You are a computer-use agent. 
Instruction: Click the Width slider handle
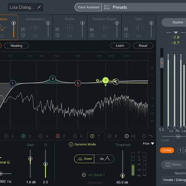pos(178,136)
